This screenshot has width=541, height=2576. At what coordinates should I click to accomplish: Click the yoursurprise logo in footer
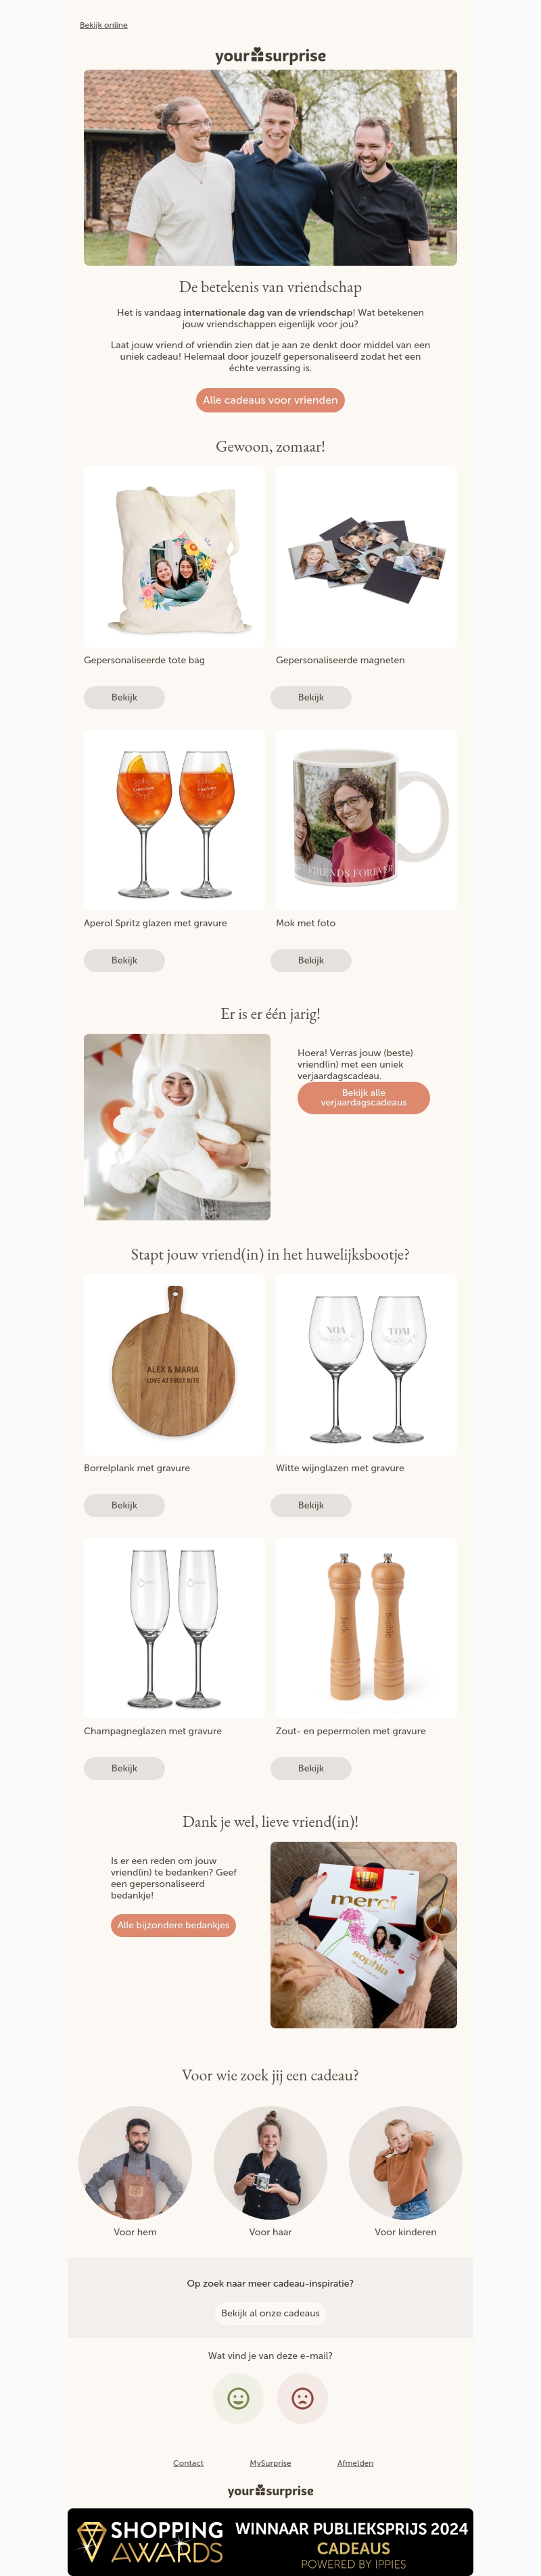click(270, 2490)
